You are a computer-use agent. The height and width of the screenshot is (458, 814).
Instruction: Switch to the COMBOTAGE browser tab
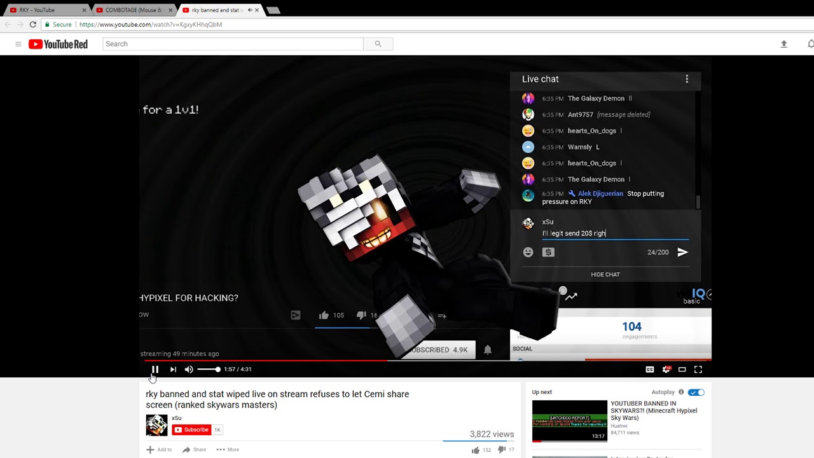132,10
